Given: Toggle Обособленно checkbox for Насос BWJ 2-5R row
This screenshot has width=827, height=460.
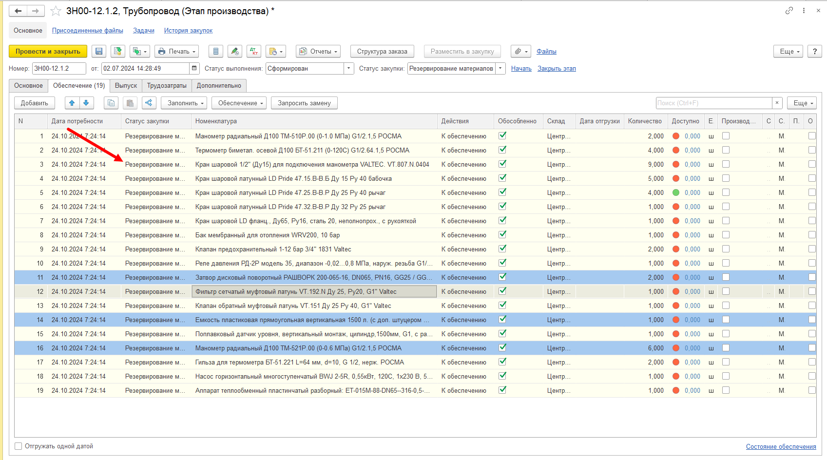Looking at the screenshot, I should click(x=502, y=376).
